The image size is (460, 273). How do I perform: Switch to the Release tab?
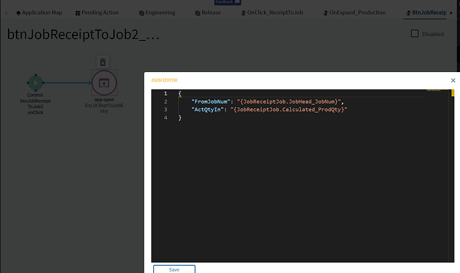208,13
